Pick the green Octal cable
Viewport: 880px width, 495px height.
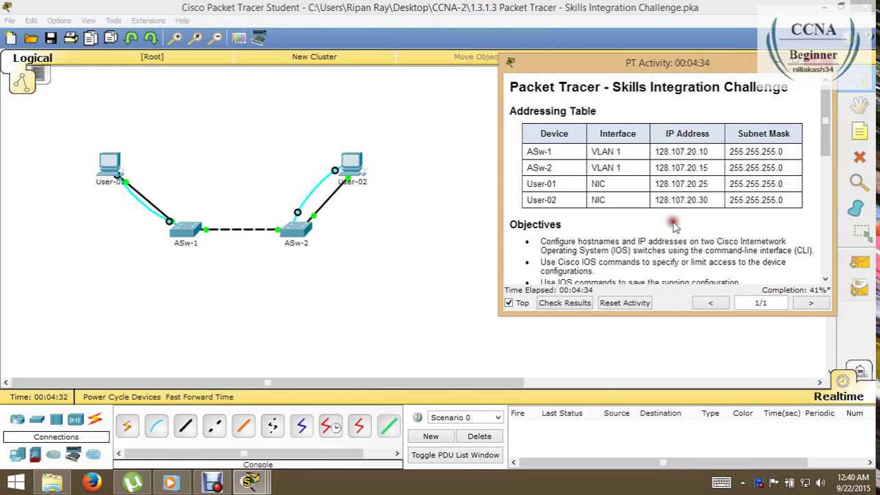(388, 427)
